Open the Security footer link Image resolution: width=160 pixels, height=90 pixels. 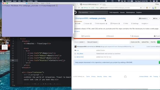tap(99, 76)
